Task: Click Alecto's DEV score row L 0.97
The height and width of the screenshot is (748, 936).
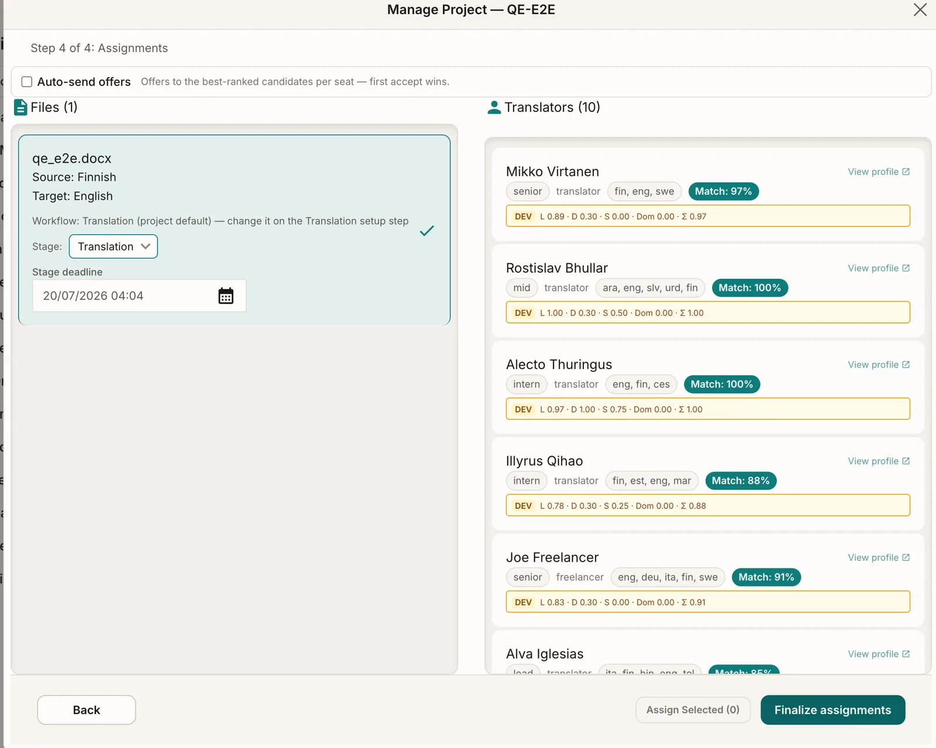Action: click(x=708, y=409)
